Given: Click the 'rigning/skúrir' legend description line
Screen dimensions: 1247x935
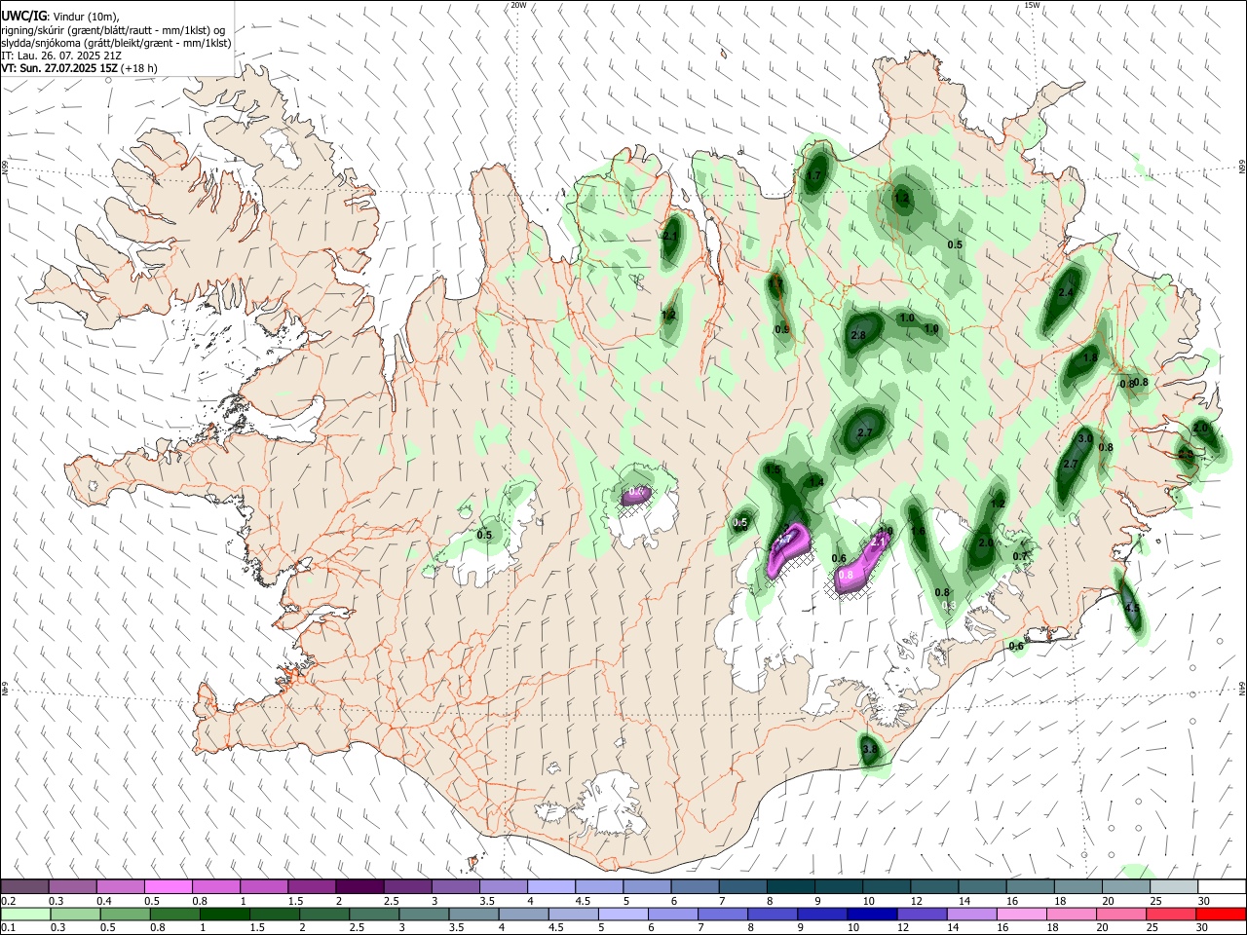Looking at the screenshot, I should coord(112,30).
